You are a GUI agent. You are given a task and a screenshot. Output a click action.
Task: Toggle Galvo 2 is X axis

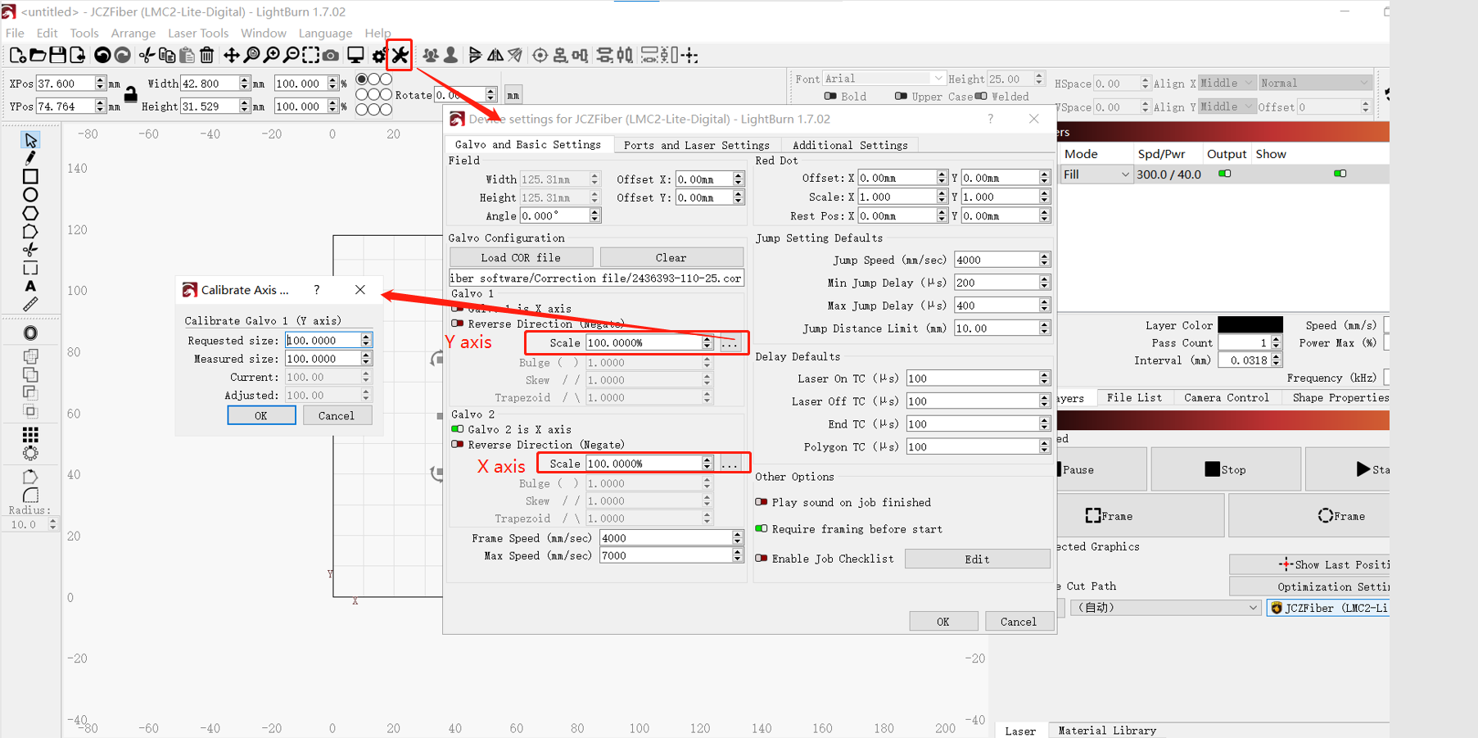tap(458, 429)
